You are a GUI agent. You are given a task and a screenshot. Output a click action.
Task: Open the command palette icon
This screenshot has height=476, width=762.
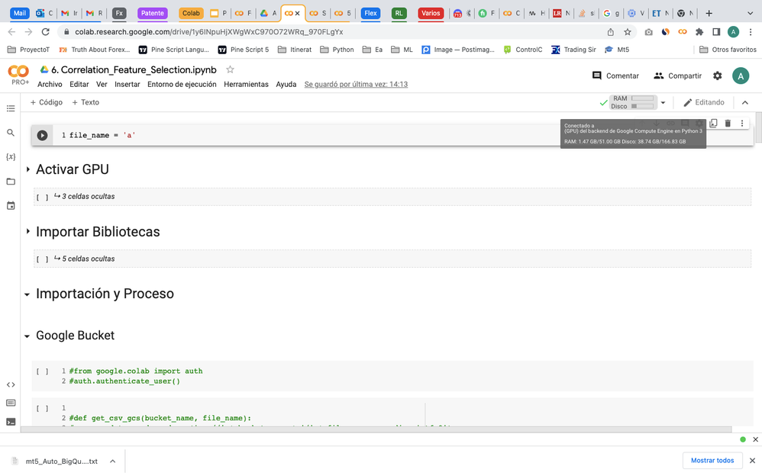coord(11,403)
